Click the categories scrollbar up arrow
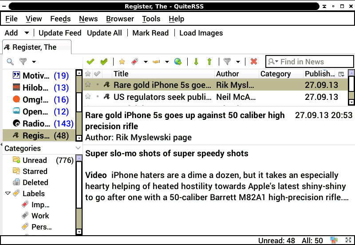Viewport: 355px width, 245px height. click(79, 158)
